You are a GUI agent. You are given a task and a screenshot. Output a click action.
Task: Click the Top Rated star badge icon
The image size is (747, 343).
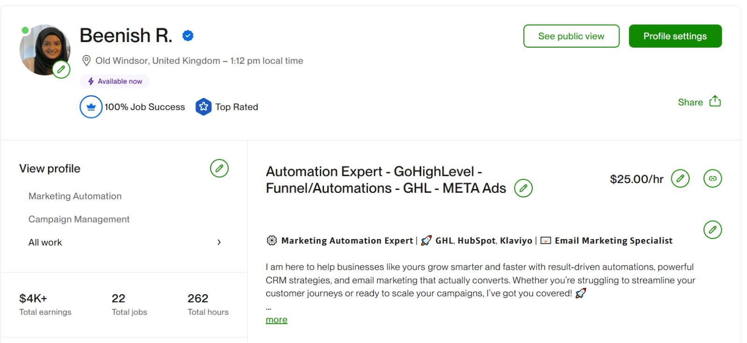point(204,107)
